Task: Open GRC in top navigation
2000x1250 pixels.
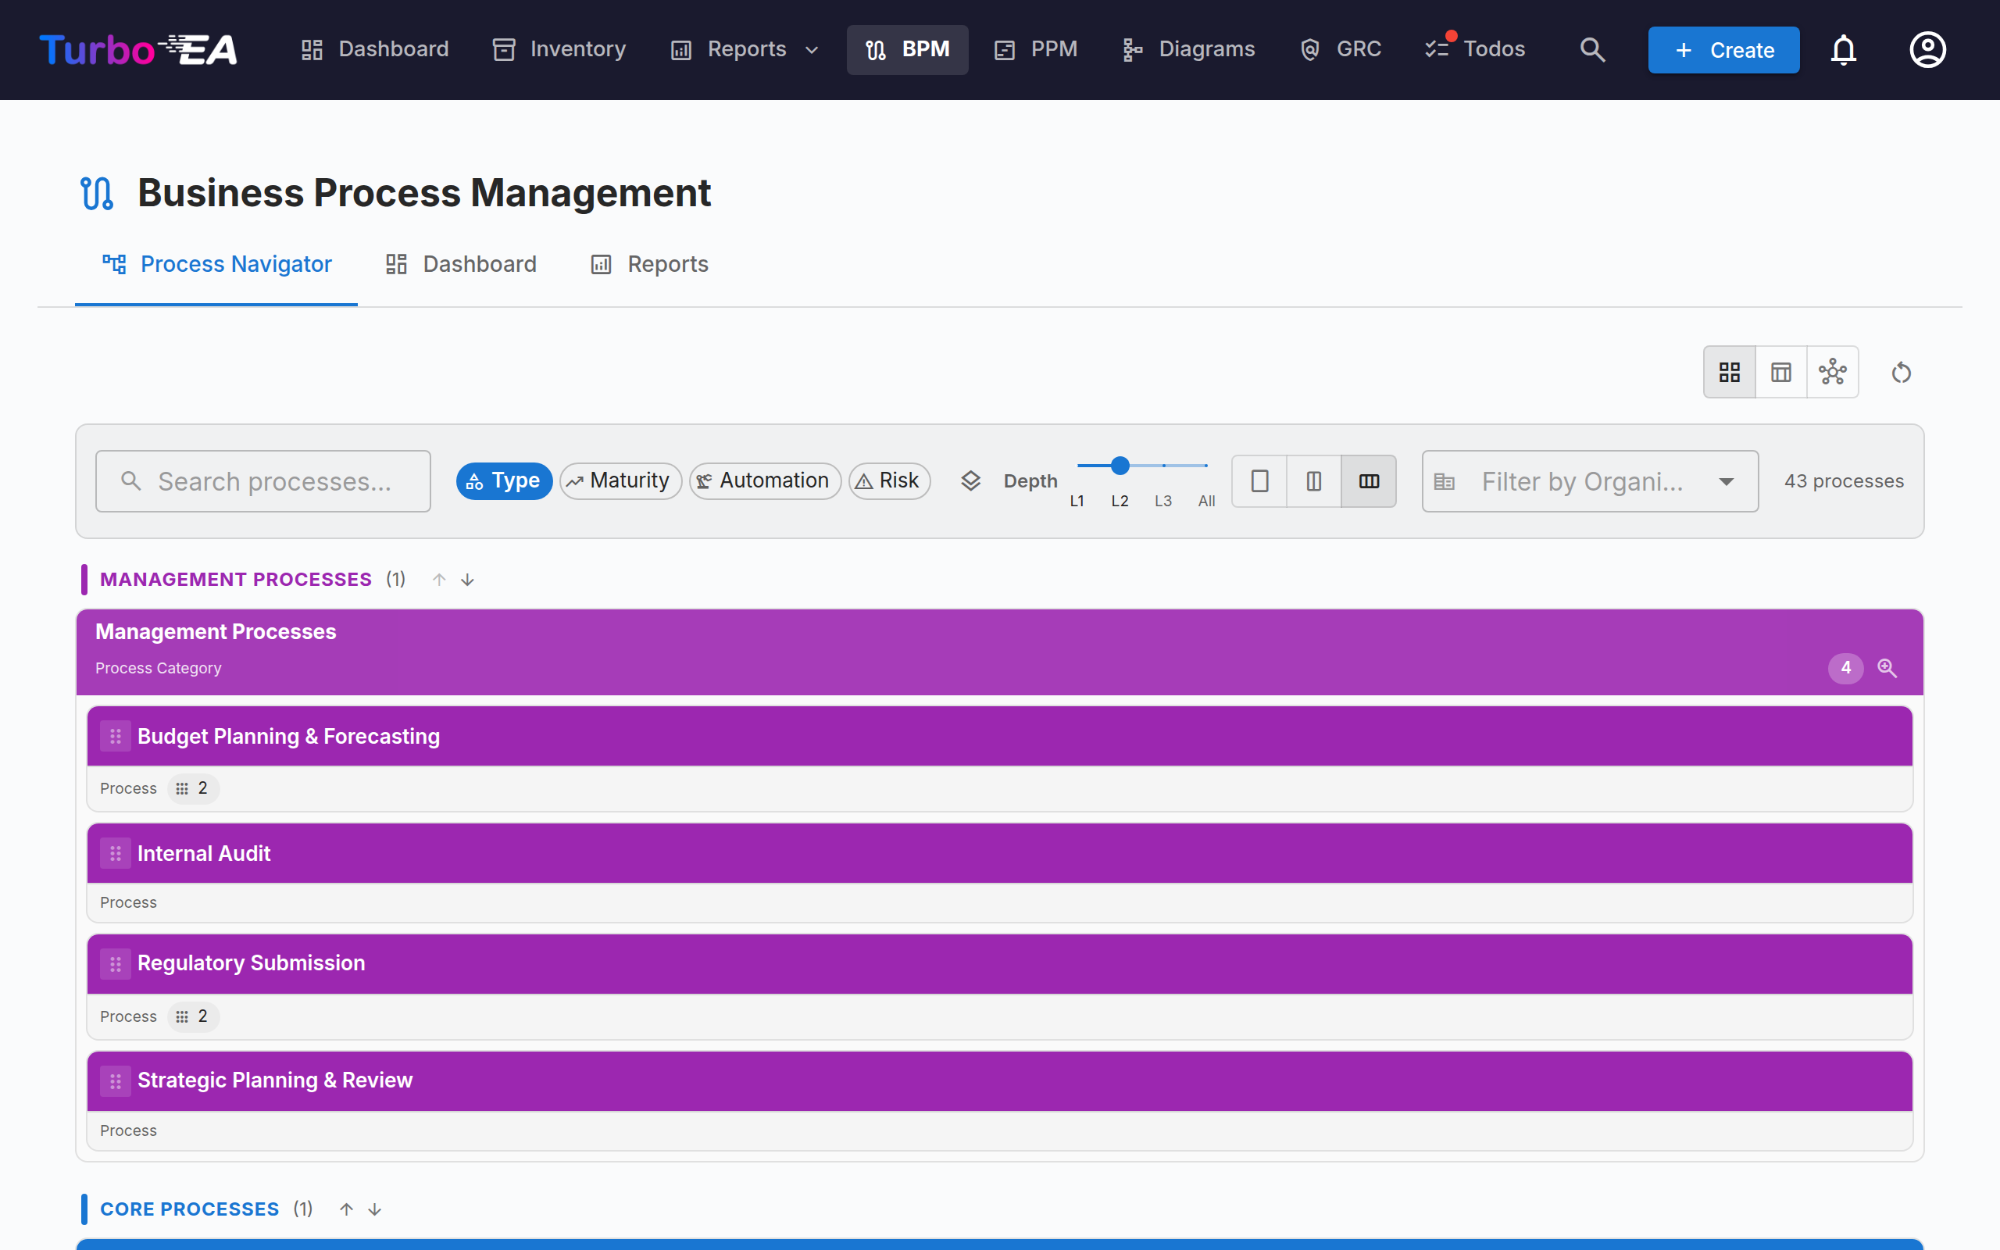Action: (1341, 49)
